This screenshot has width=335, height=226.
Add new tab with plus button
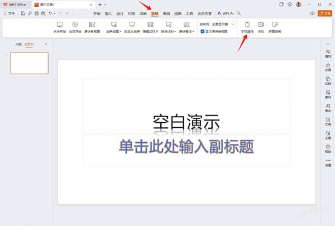(x=100, y=4)
